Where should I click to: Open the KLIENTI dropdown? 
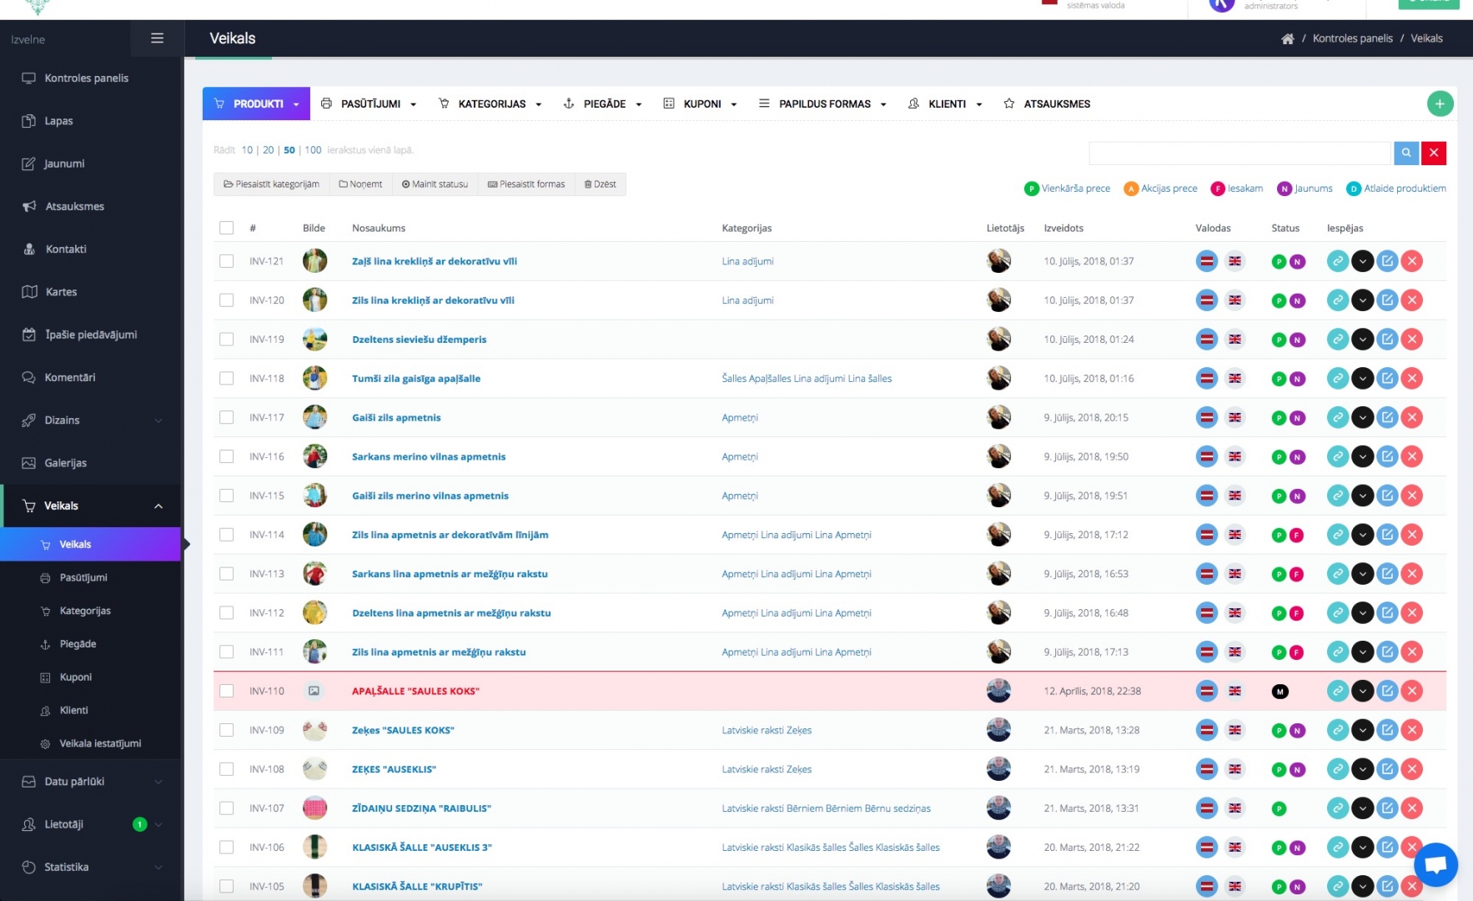[945, 103]
